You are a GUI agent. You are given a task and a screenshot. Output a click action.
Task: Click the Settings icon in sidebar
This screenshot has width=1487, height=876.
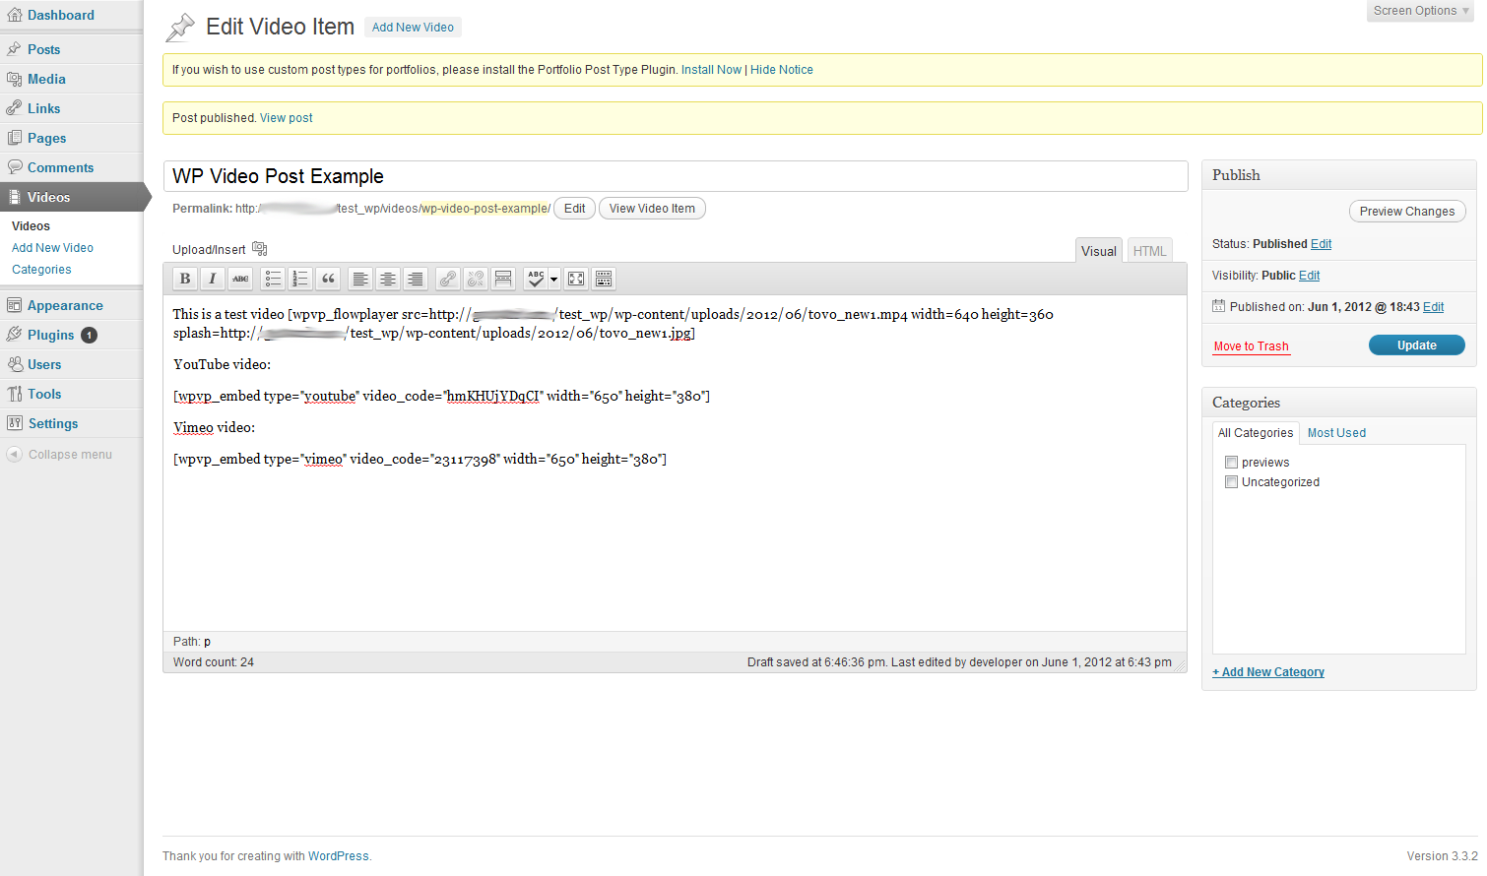click(x=14, y=423)
